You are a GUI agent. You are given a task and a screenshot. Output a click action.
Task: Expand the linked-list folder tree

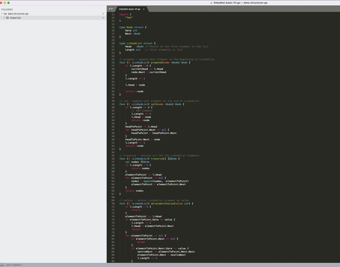coord(5,18)
